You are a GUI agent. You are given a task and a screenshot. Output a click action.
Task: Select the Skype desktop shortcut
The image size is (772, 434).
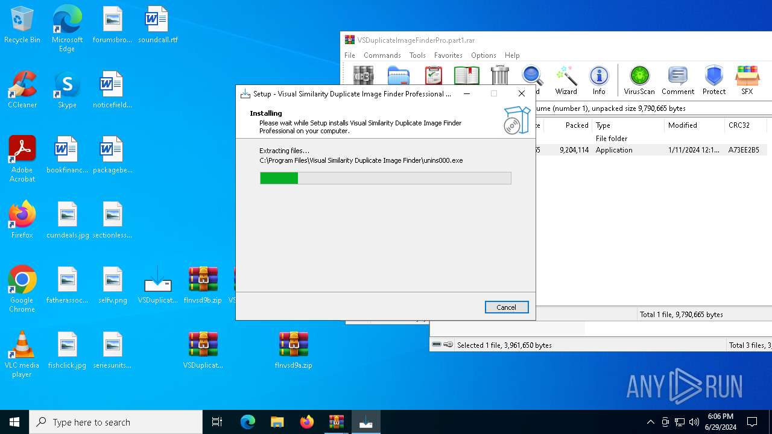(x=67, y=90)
